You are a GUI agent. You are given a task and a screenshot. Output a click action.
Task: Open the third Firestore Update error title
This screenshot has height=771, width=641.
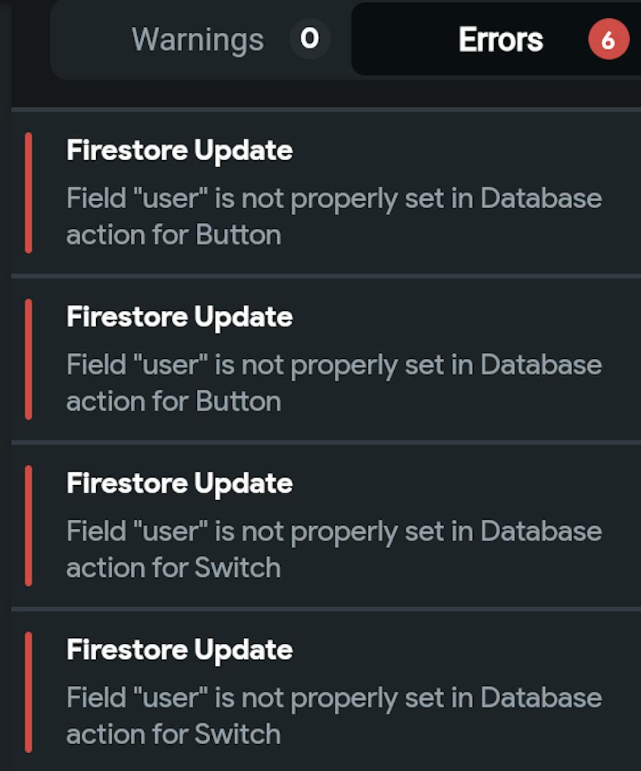tap(179, 484)
